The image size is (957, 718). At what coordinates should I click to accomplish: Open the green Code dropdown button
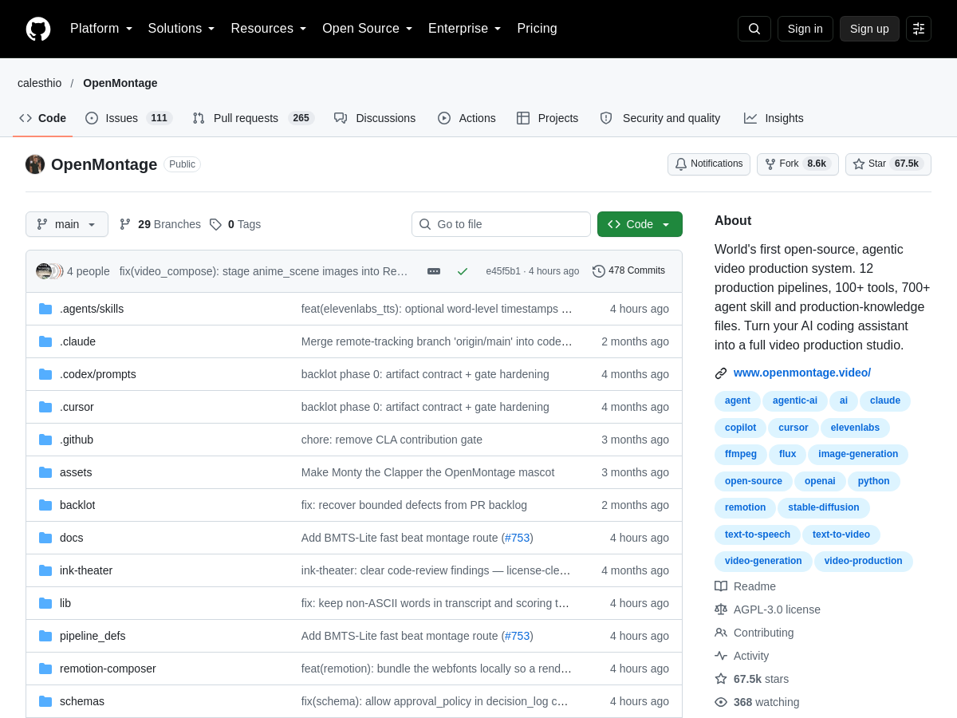[x=640, y=224]
